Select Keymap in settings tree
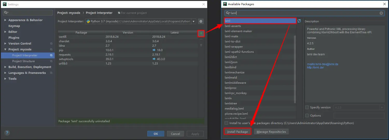Screen dimensions: 389x140 pyautogui.click(x=14, y=26)
